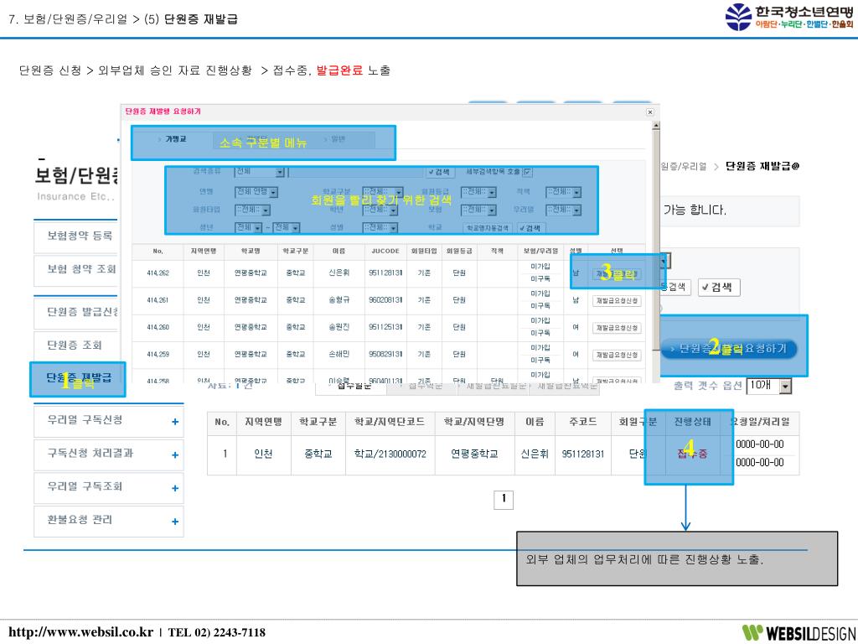Viewport: 858px width, 644px height.
Task: Open the 직책 filter dropdown
Action: pos(564,192)
